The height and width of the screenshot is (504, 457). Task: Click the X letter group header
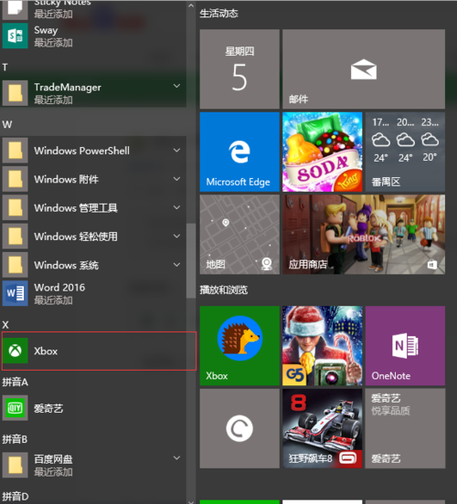click(x=5, y=325)
